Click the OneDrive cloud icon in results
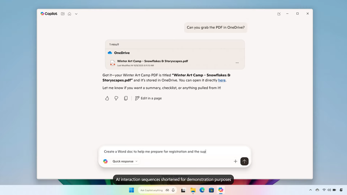 [x=110, y=53]
